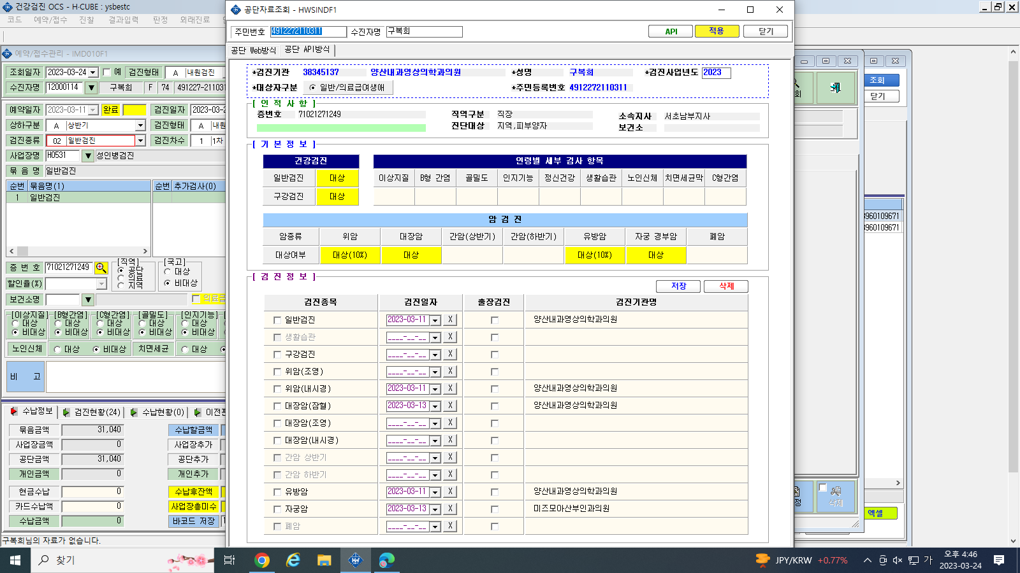The width and height of the screenshot is (1020, 573).
Task: Click the volume icon in system tray
Action: tap(898, 560)
